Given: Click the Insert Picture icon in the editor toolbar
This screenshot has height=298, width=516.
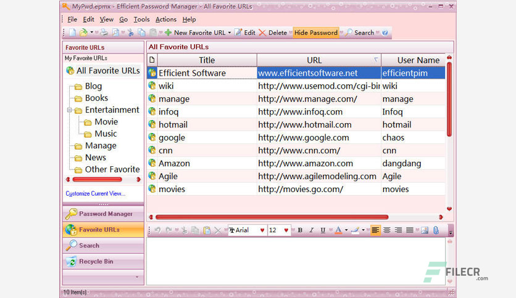Looking at the screenshot, I should click(x=425, y=230).
